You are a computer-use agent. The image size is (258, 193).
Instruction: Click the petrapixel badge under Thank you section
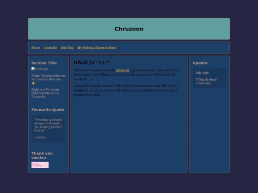coord(40,165)
